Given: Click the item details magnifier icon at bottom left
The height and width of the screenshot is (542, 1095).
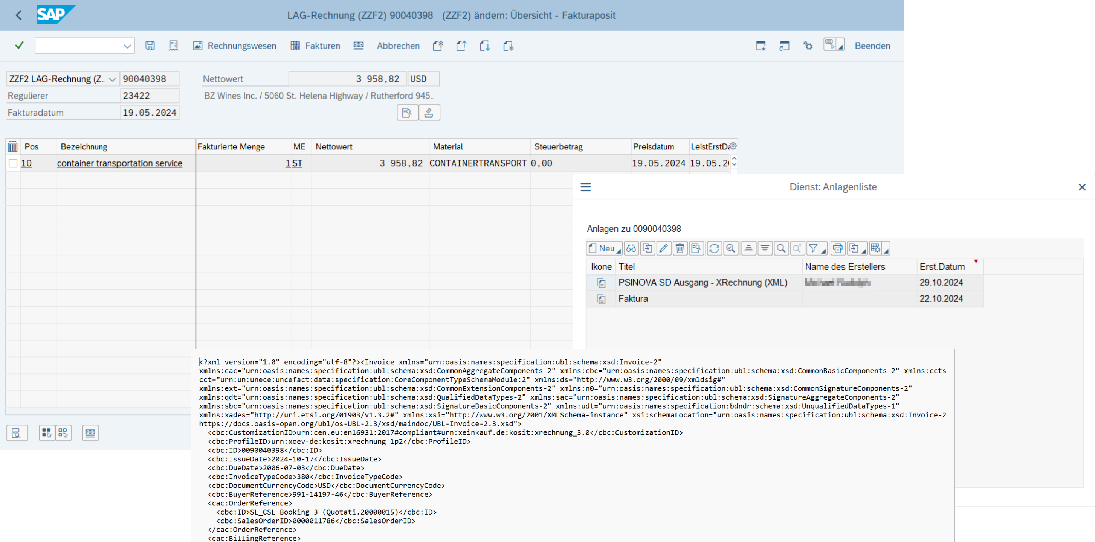Looking at the screenshot, I should pos(17,433).
